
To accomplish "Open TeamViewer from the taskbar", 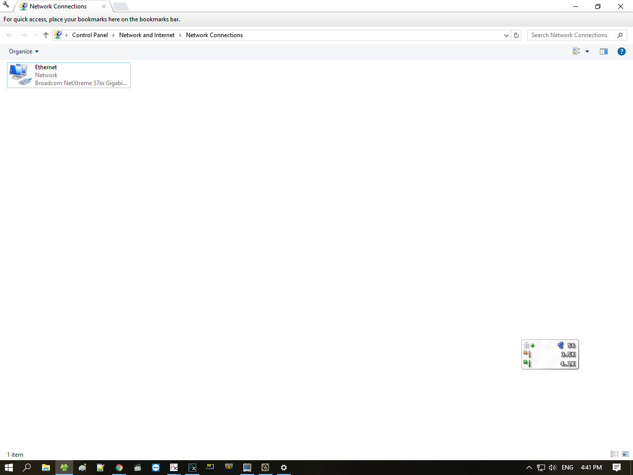I will [x=156, y=468].
